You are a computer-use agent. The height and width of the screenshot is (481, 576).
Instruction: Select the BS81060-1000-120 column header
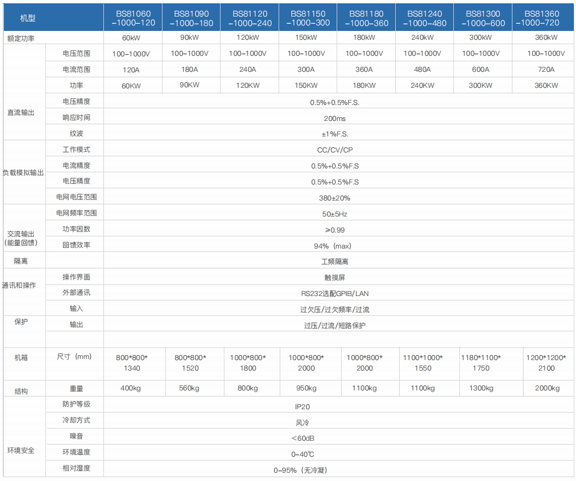pyautogui.click(x=133, y=17)
